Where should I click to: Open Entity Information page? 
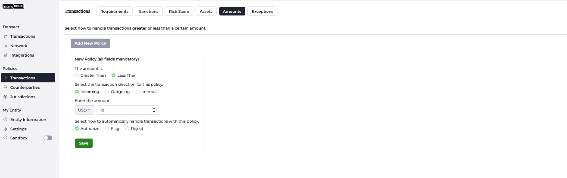tap(28, 120)
